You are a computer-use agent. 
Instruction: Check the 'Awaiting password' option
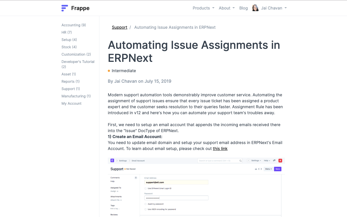tap(145, 204)
